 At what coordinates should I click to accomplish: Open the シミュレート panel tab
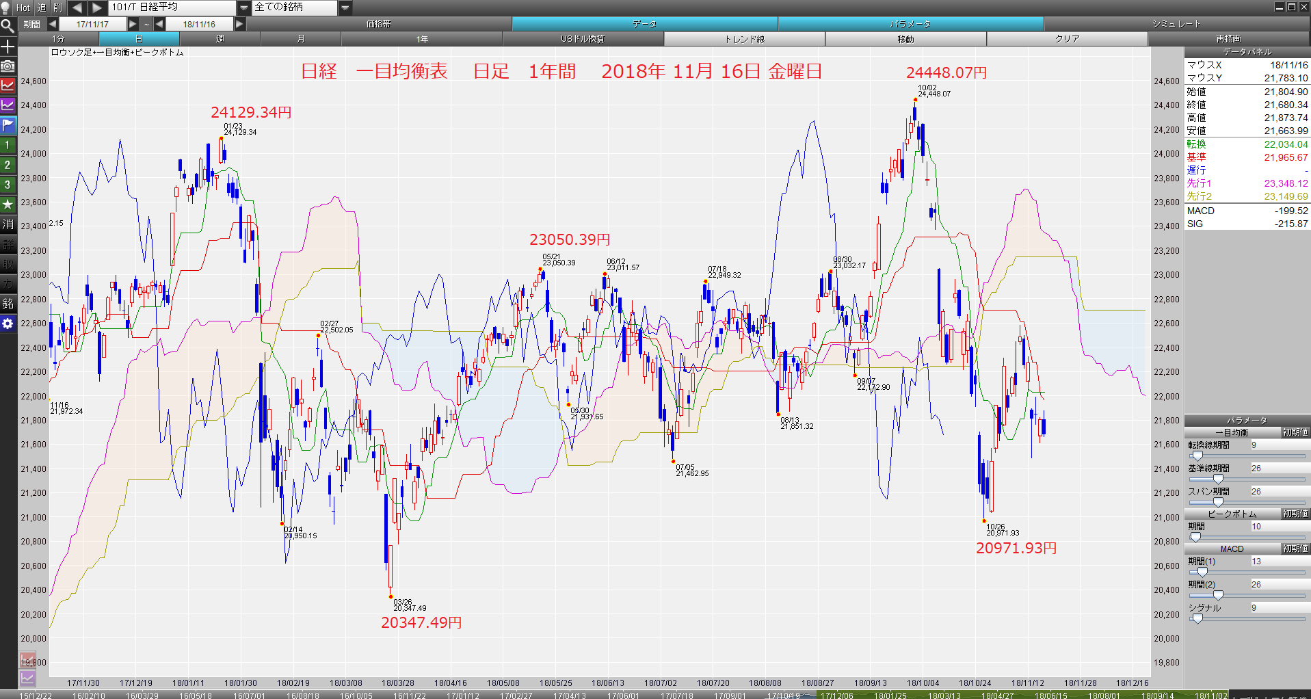click(1176, 24)
